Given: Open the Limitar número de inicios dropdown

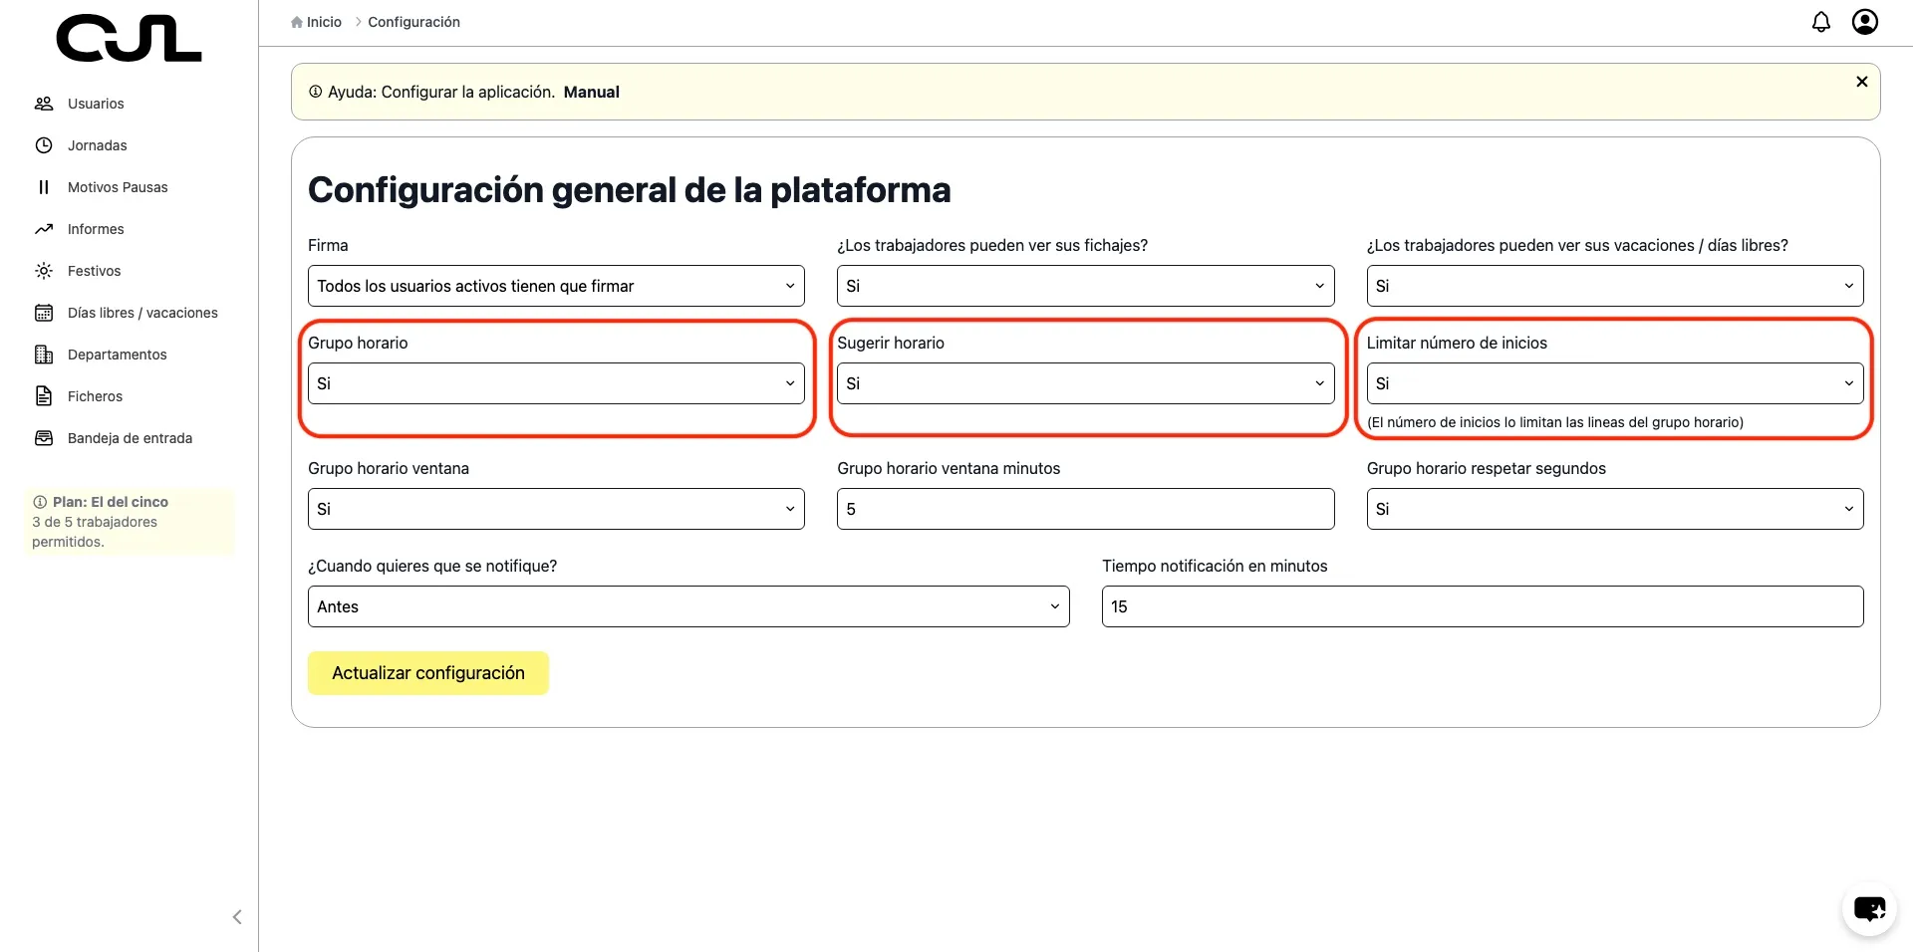Looking at the screenshot, I should click(x=1615, y=383).
